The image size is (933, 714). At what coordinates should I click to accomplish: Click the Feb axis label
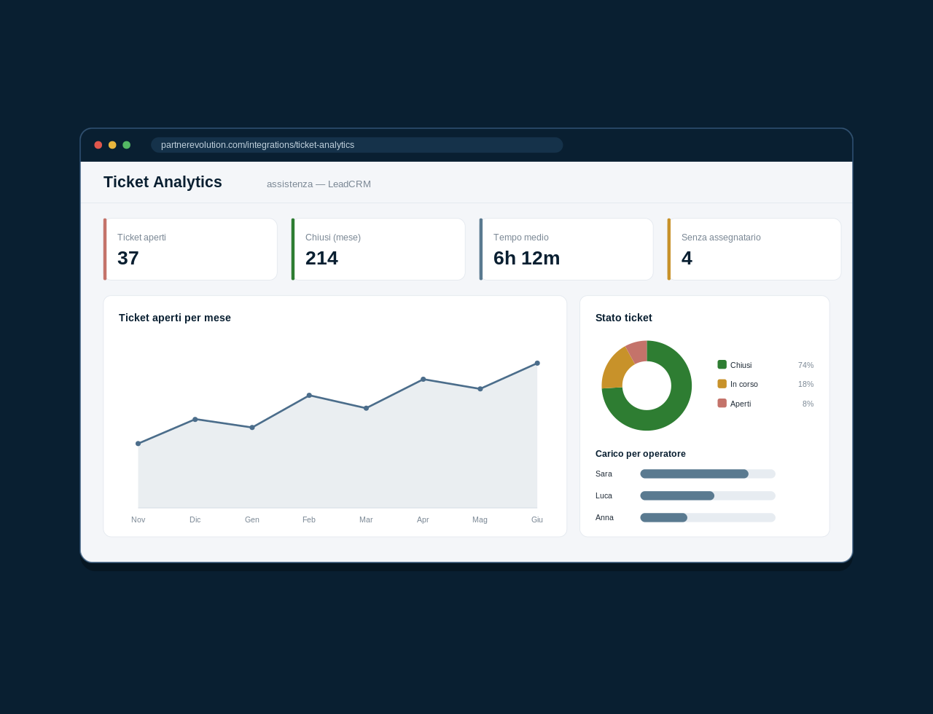click(309, 519)
